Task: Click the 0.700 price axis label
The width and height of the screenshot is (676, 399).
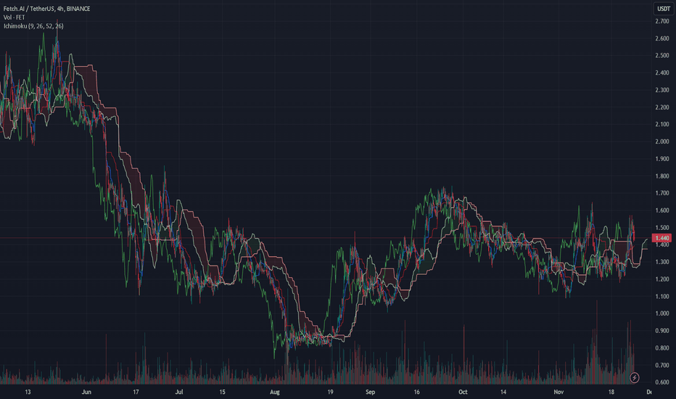Action: click(662, 366)
